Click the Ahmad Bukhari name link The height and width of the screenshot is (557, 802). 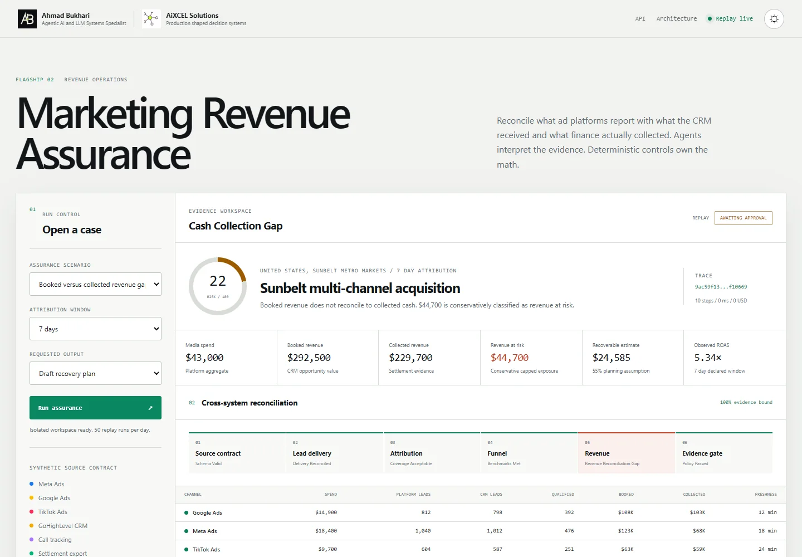pos(66,16)
